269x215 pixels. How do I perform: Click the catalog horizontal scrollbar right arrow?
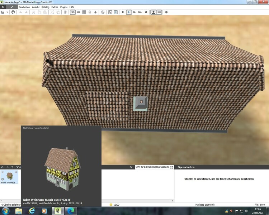173,201
